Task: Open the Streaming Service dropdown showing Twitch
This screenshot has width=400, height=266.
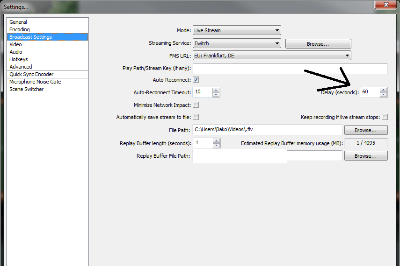Action: click(x=237, y=43)
